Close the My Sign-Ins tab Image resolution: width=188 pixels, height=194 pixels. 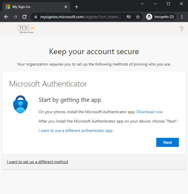[x=66, y=7]
